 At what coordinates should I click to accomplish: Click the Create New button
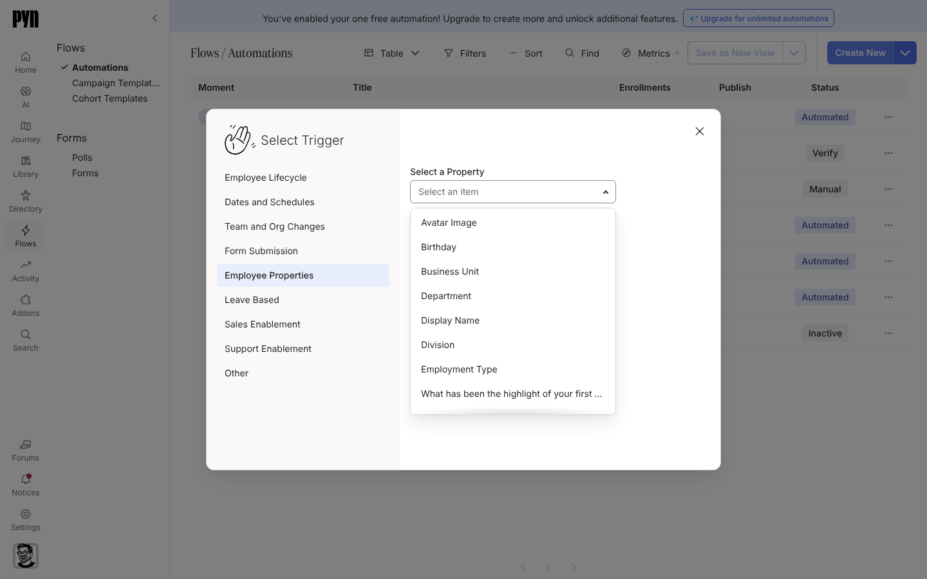(860, 53)
